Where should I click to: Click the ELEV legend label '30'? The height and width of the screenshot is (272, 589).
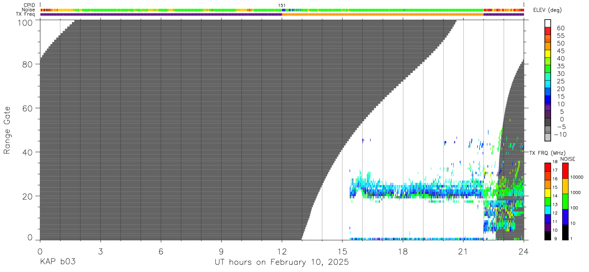[x=561, y=73]
